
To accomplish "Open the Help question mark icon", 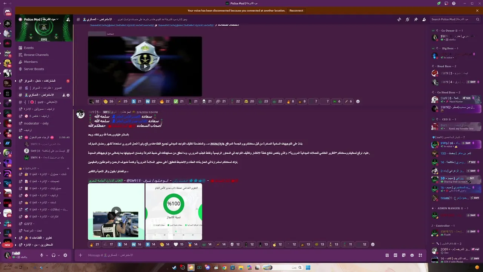I will (x=454, y=3).
